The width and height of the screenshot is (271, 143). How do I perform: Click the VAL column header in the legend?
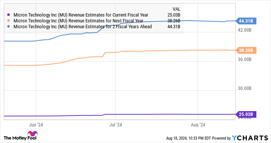pos(176,9)
